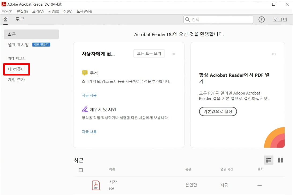Click the 크기 column header
Screen dimensions: 293x196
click(x=261, y=169)
